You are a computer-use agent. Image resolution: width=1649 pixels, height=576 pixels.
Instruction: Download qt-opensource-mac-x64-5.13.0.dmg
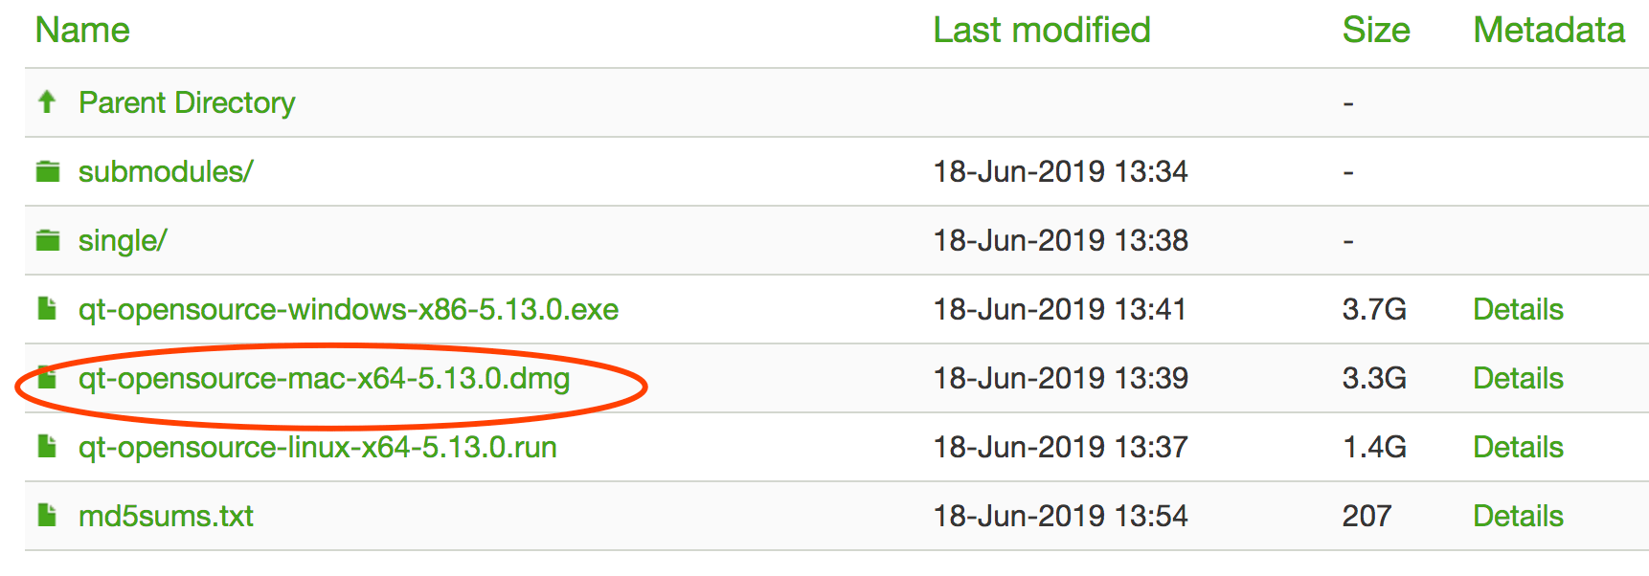(x=325, y=378)
